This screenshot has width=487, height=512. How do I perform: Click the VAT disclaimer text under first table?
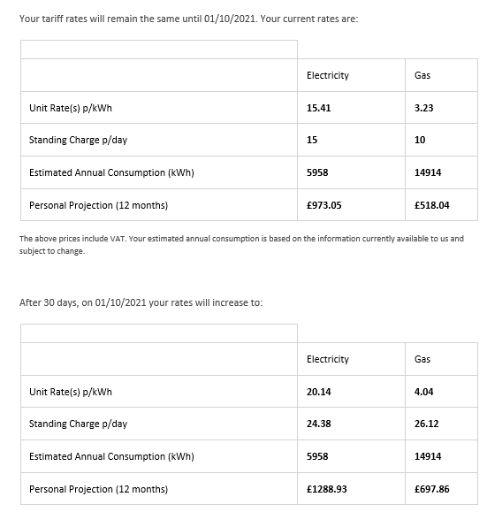click(x=241, y=245)
